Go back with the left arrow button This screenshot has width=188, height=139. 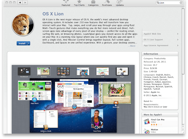click(20, 2)
